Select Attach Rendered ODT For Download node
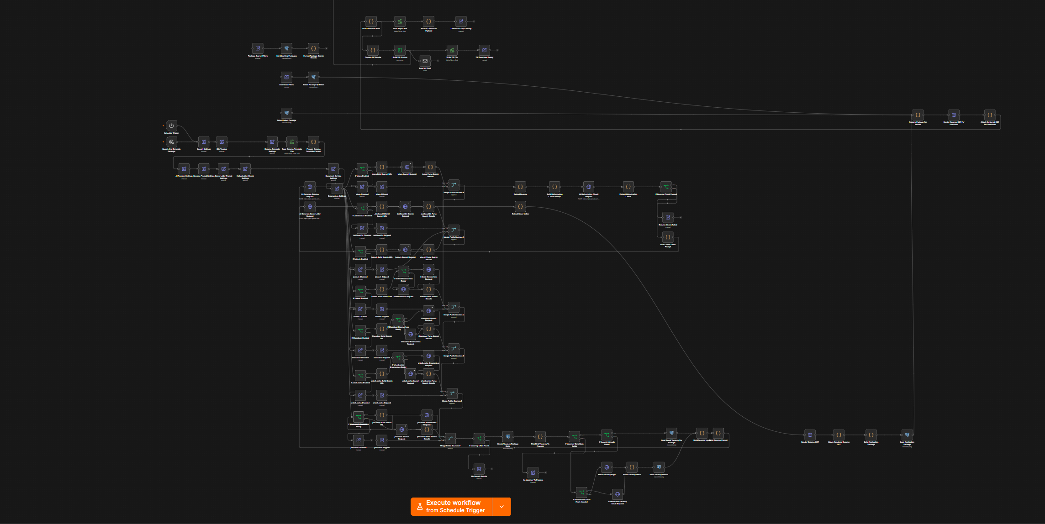This screenshot has width=1045, height=524. pos(990,115)
